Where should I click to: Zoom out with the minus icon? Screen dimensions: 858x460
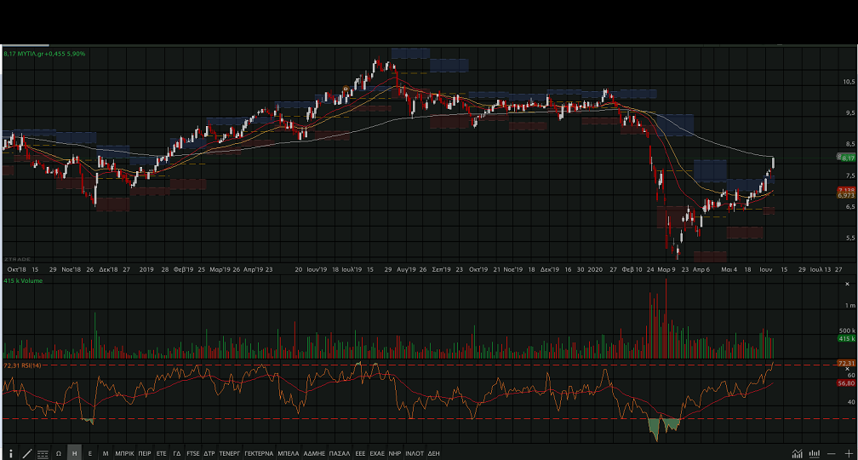(x=832, y=454)
